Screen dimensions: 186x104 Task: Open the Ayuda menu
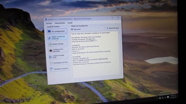coord(70,23)
